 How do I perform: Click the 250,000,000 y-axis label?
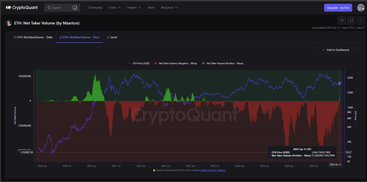pos(25,76)
